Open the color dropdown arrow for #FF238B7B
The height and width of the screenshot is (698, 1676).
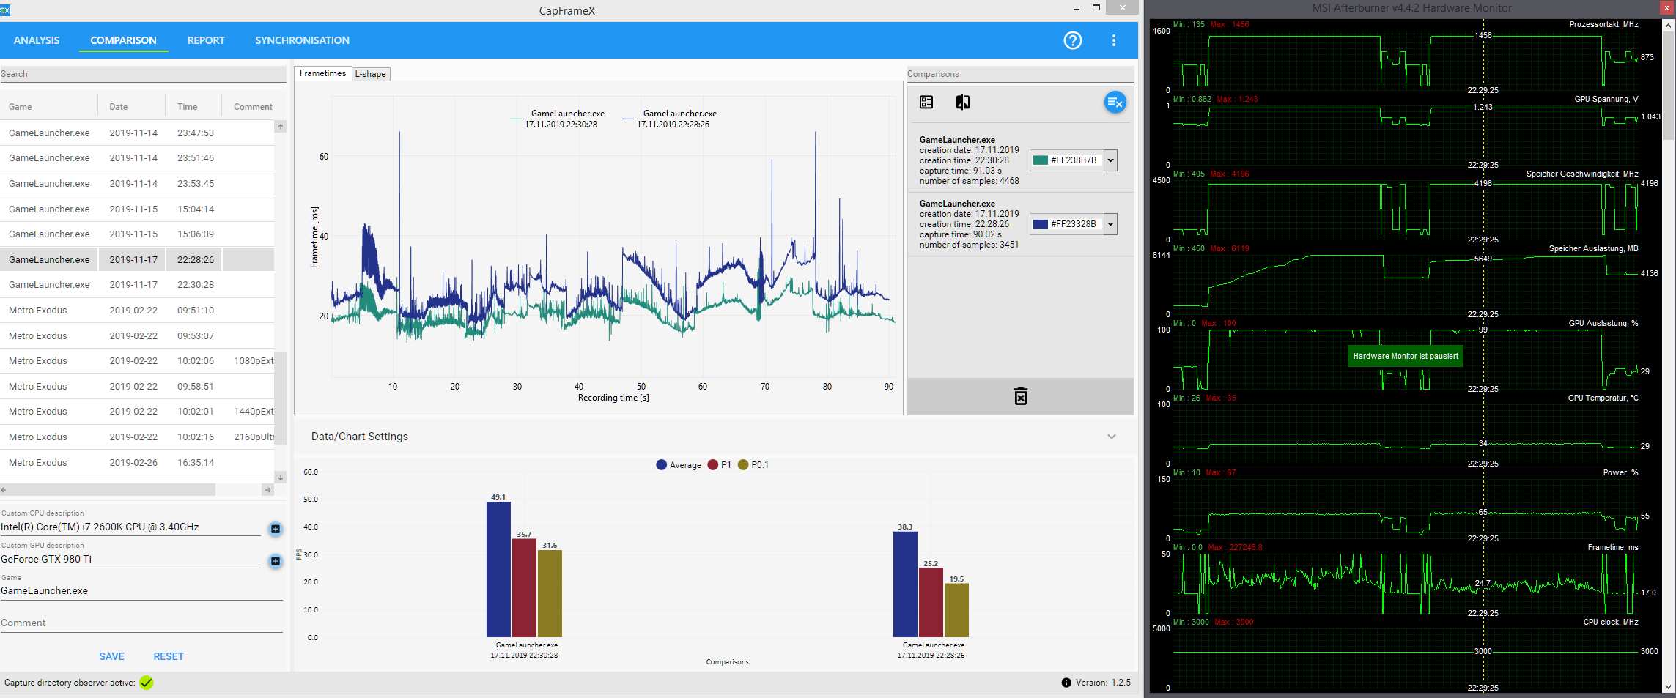pos(1111,160)
